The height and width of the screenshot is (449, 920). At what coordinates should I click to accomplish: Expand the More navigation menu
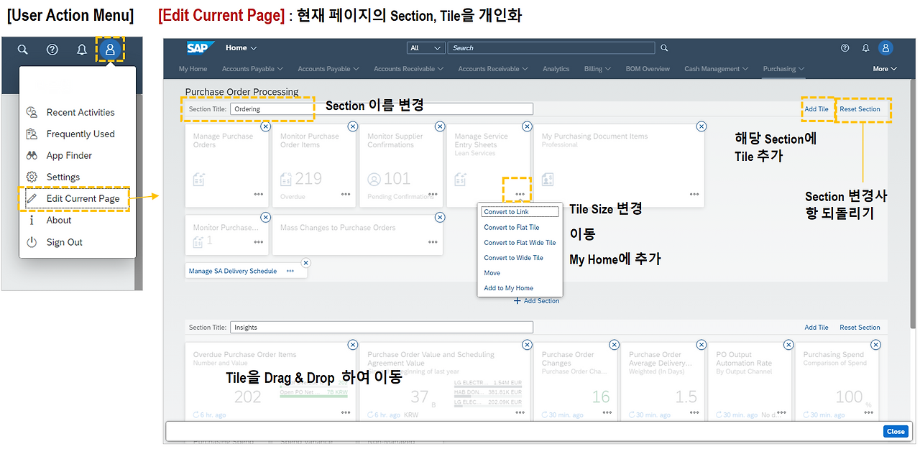click(x=883, y=68)
